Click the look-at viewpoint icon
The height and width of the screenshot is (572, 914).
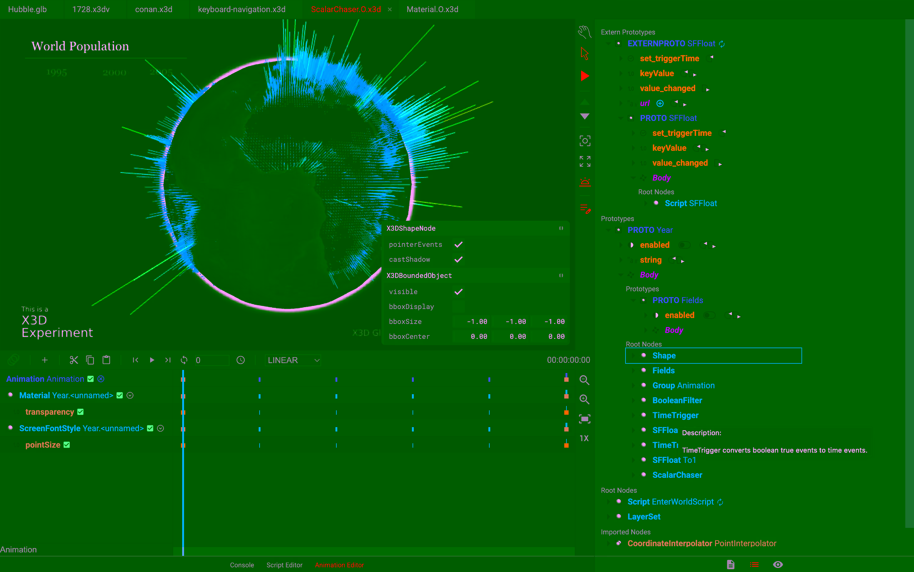click(x=584, y=141)
